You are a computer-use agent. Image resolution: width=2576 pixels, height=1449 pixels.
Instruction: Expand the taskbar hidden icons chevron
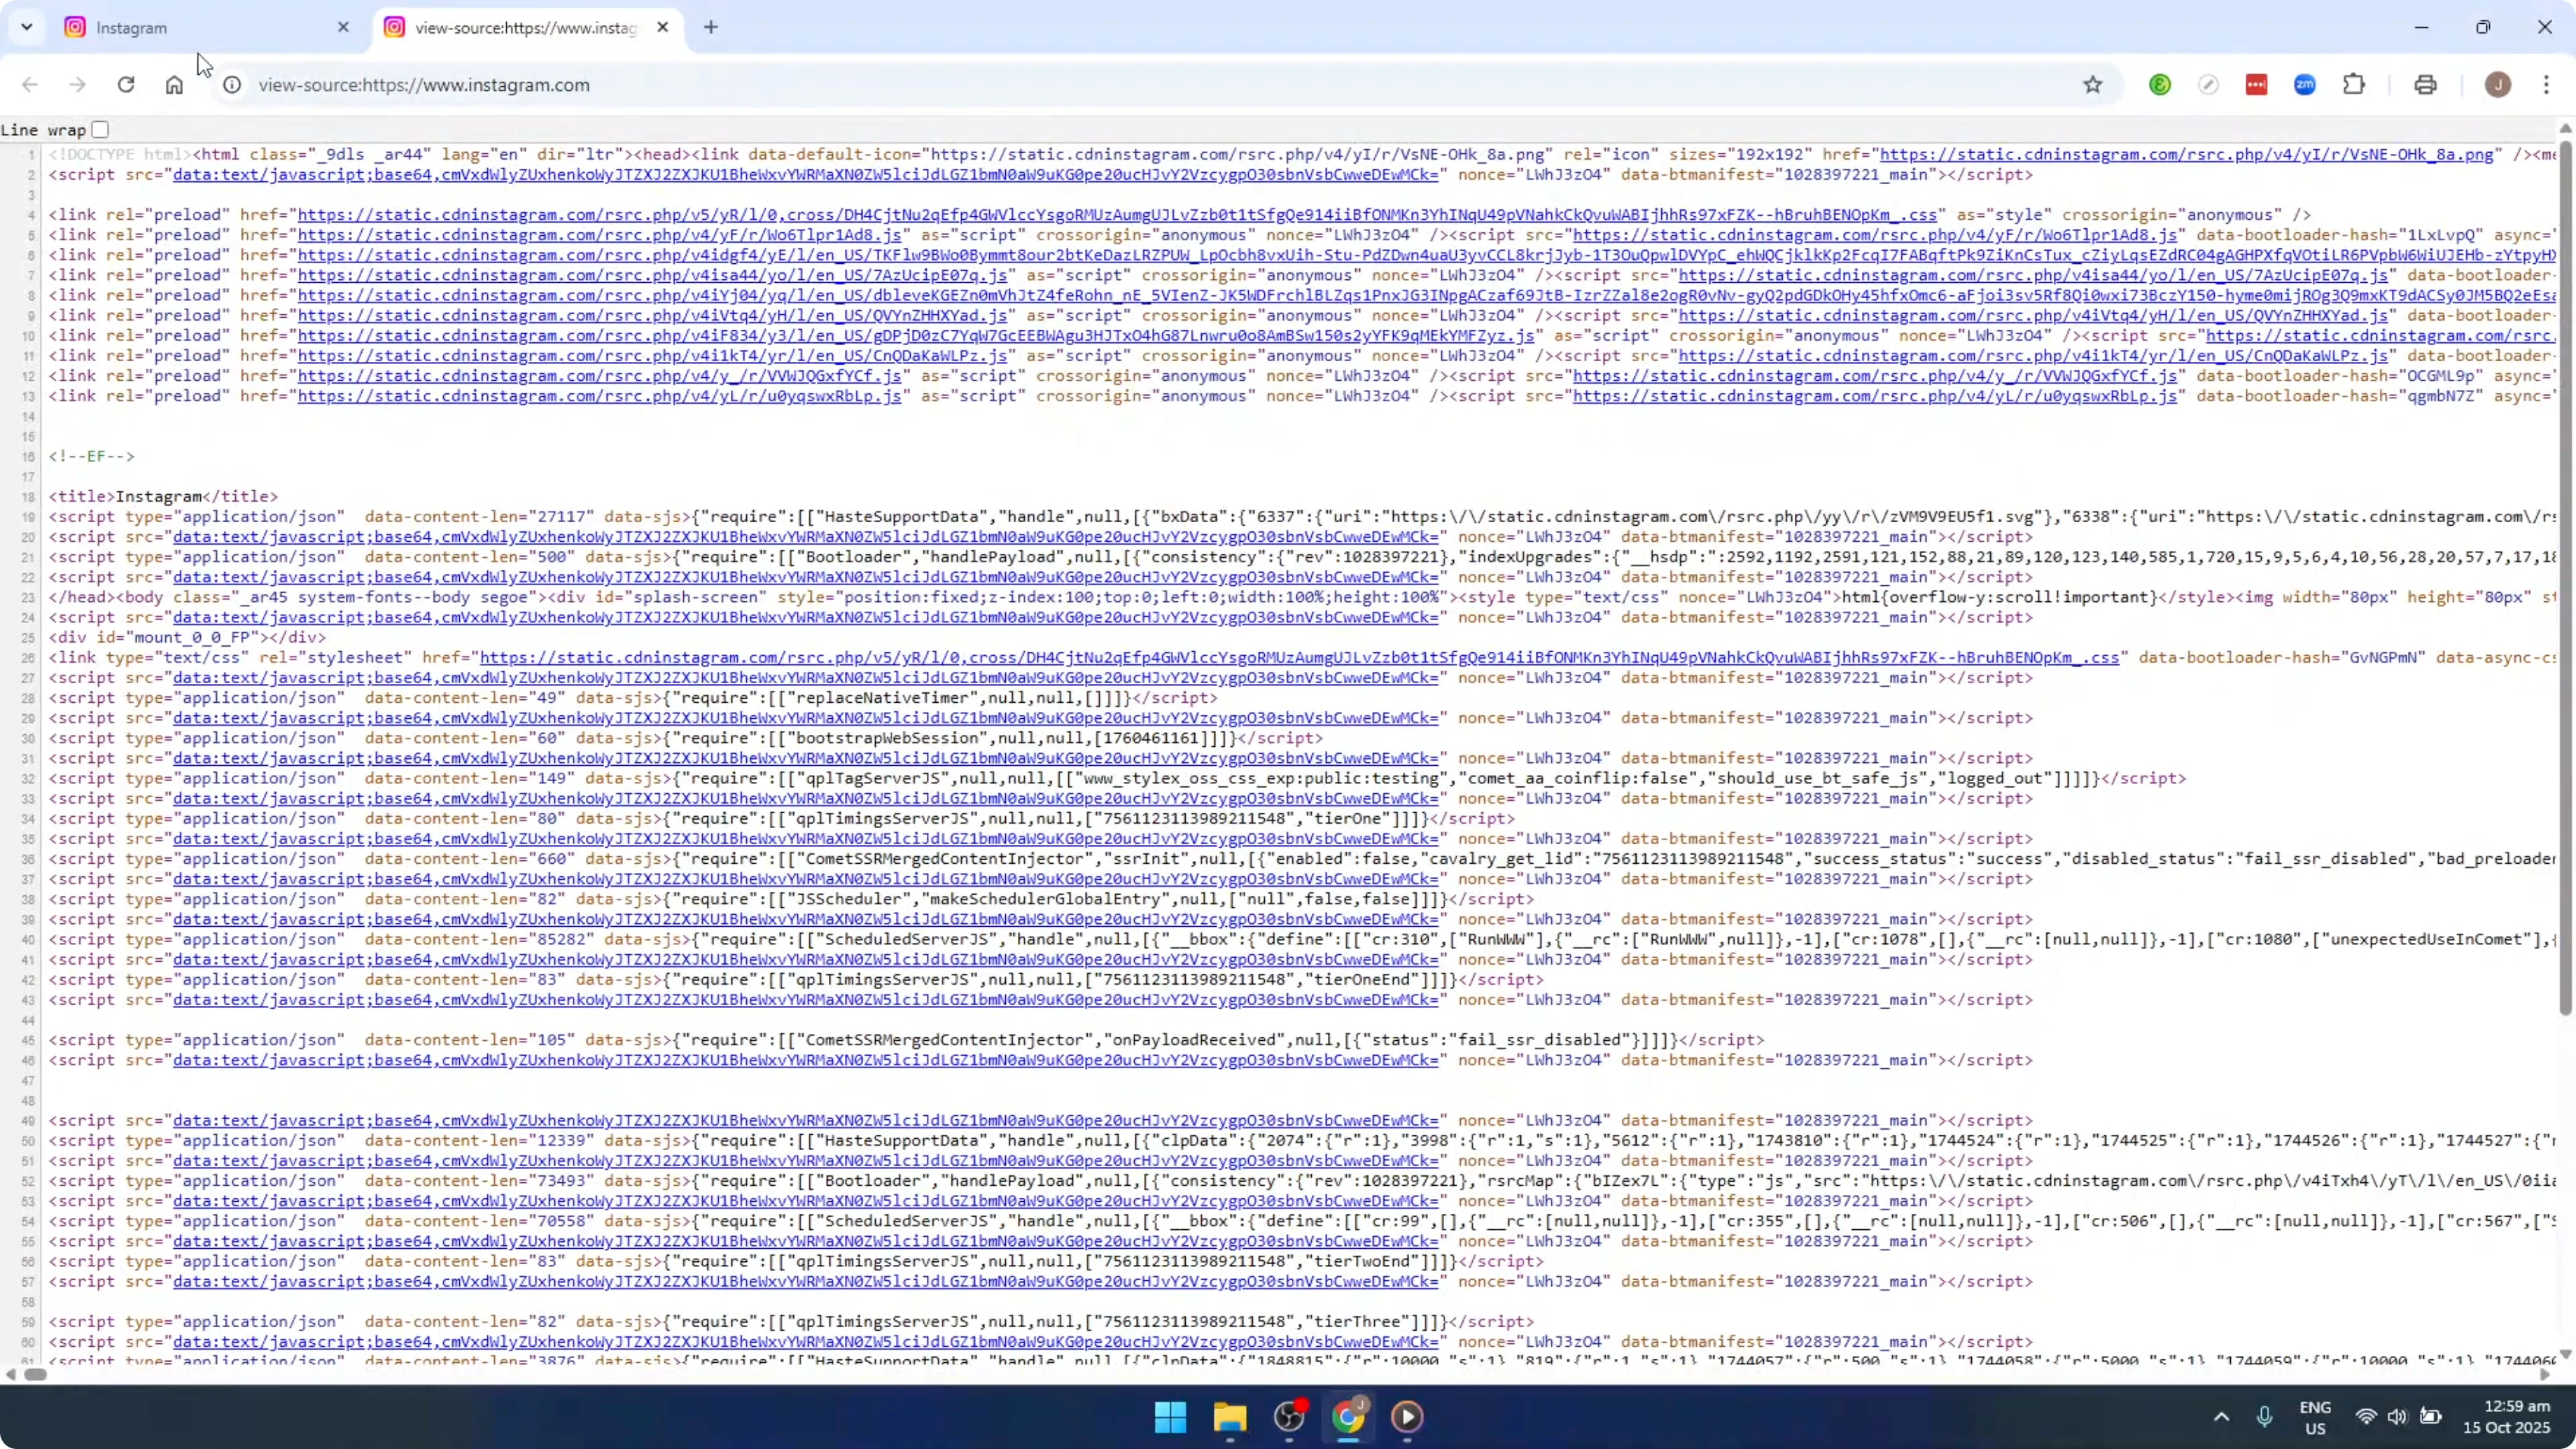2221,1417
